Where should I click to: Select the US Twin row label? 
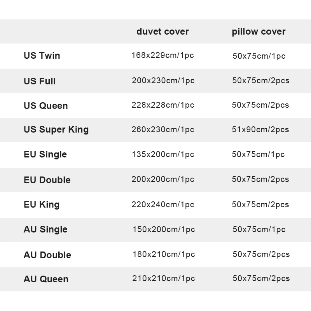[x=42, y=56]
